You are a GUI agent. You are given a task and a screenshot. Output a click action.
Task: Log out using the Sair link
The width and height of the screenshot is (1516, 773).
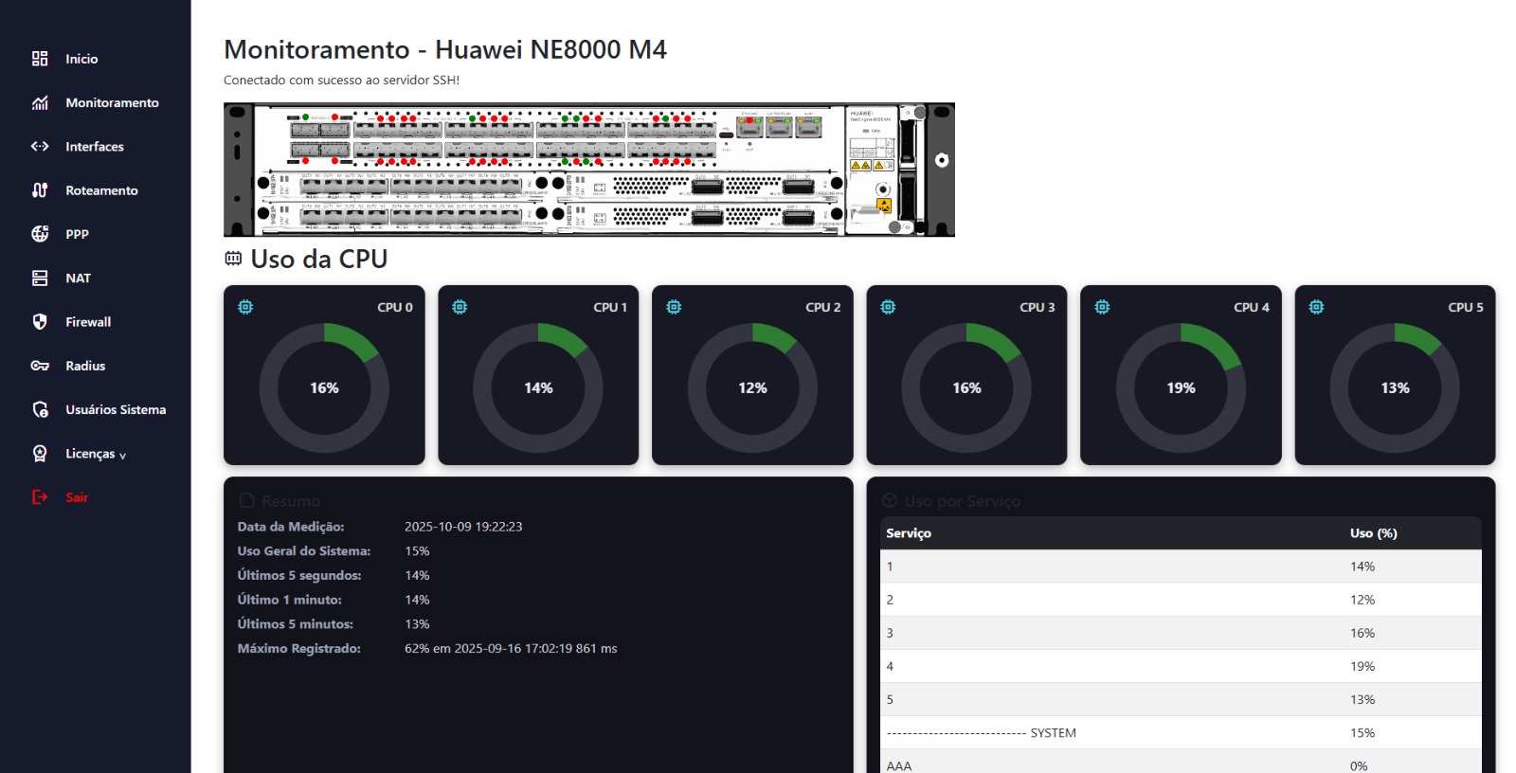click(x=76, y=497)
